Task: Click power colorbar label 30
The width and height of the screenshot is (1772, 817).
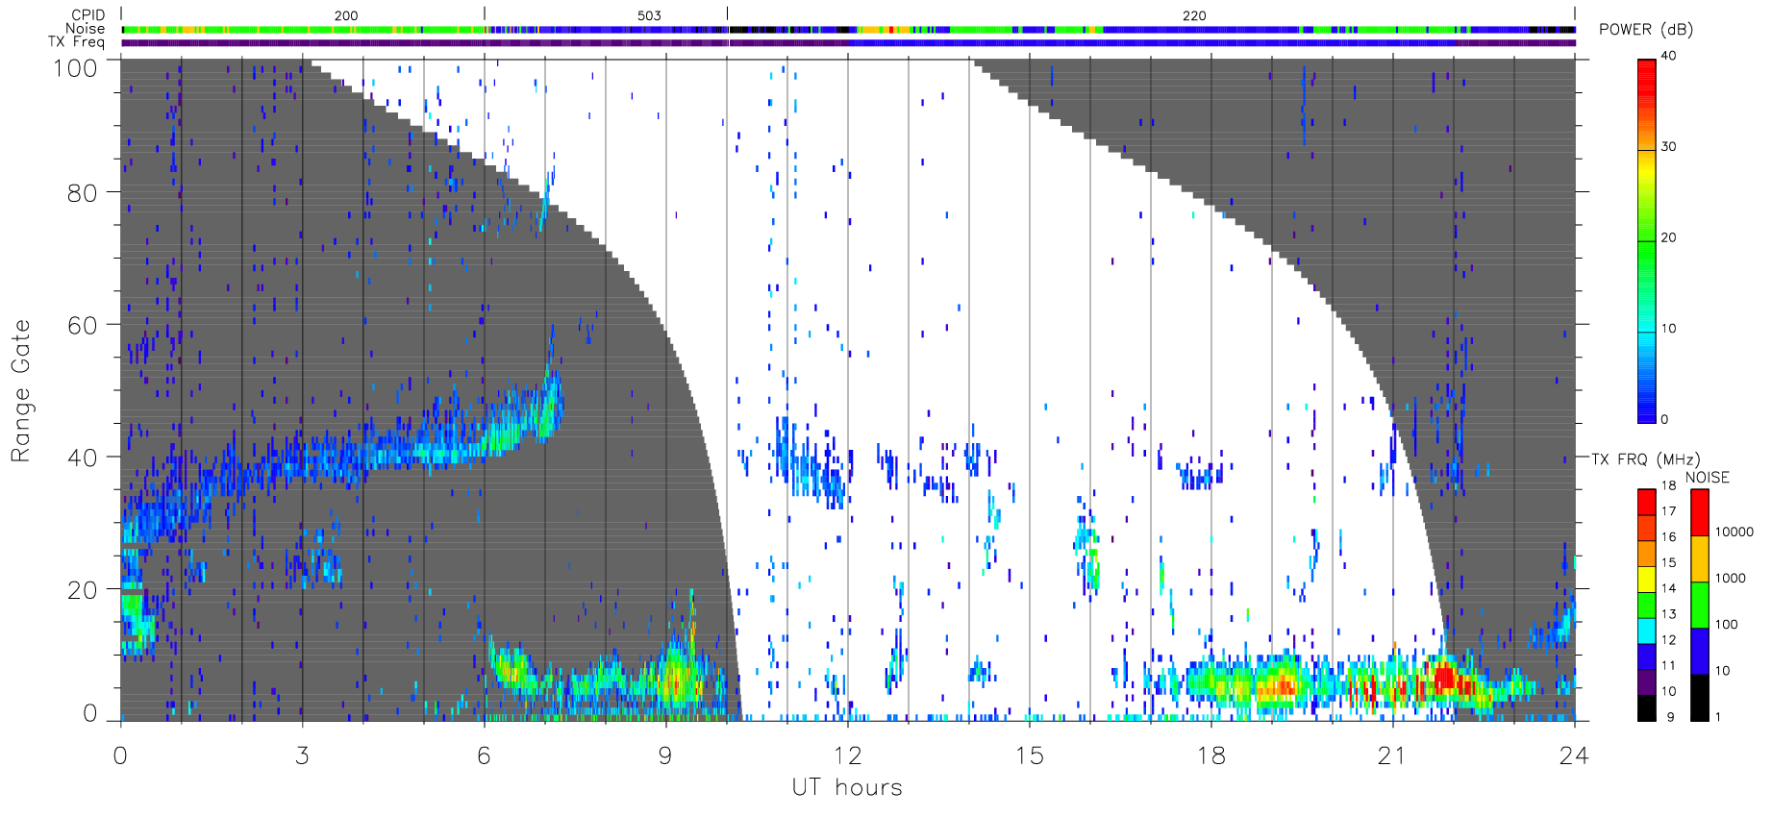Action: click(1668, 147)
